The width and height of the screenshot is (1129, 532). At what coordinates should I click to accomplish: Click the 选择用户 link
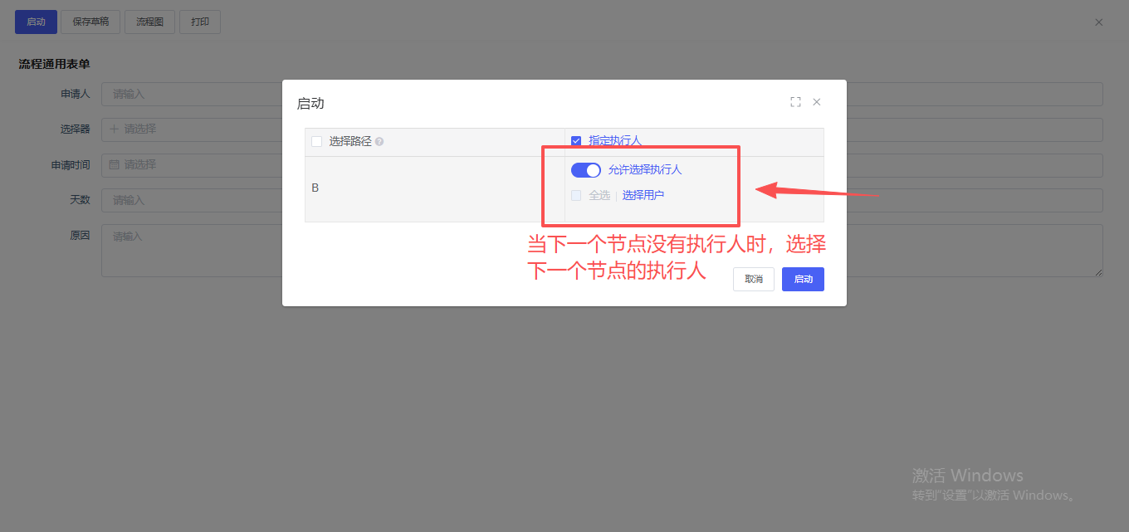(643, 196)
